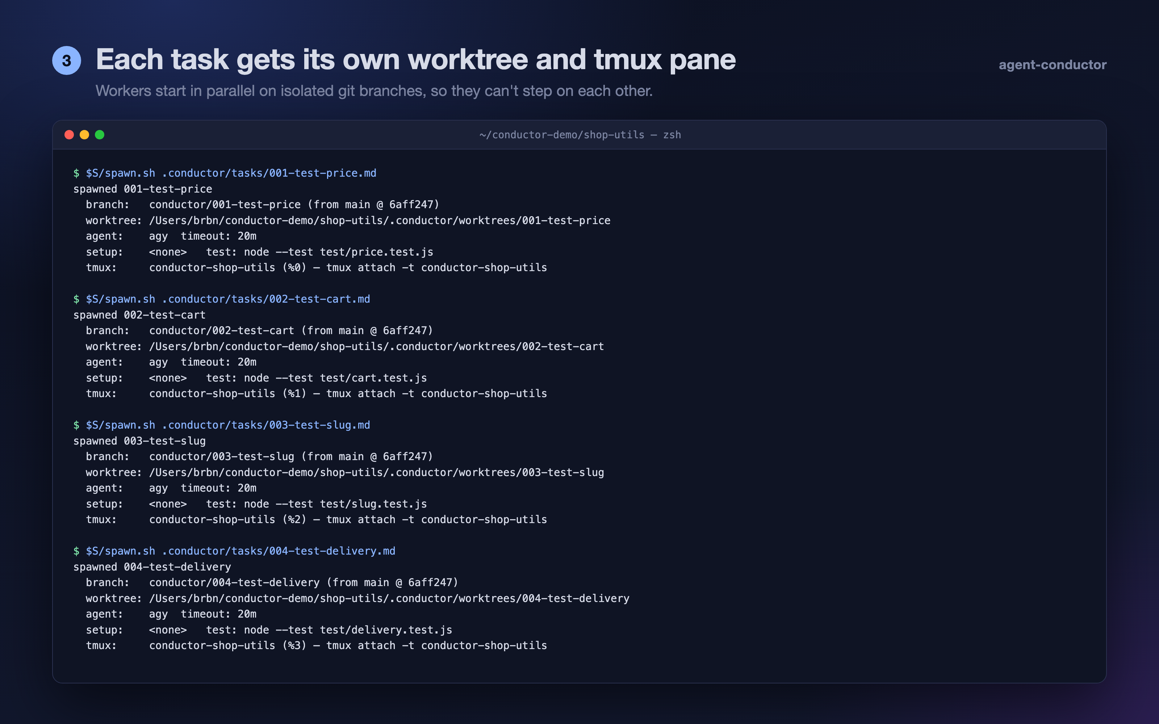Click the branch line 'conductor/001-test-price'
This screenshot has width=1159, height=724.
tap(263, 205)
